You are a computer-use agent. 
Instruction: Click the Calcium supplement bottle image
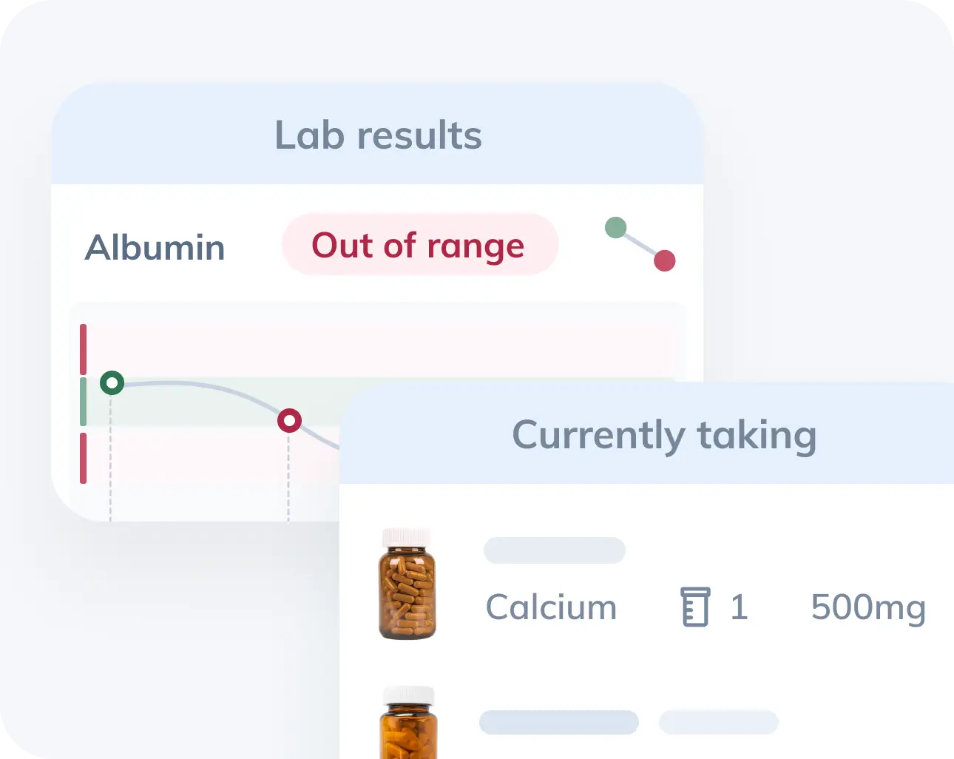(407, 584)
